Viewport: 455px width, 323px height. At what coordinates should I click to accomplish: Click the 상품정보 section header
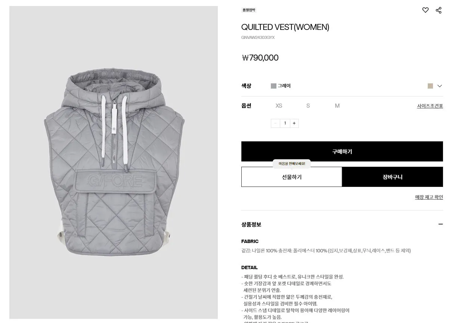[x=251, y=224]
